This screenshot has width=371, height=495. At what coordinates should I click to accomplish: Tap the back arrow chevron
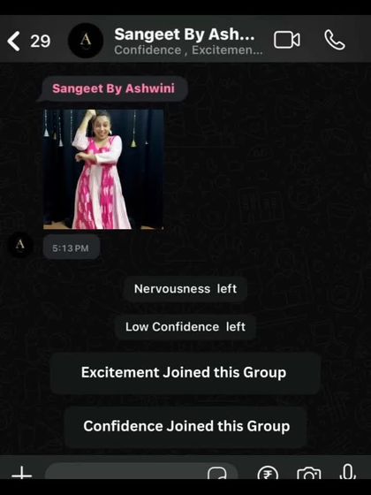[14, 41]
